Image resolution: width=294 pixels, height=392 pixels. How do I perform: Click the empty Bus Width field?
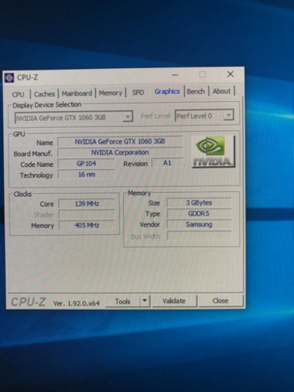tap(199, 236)
